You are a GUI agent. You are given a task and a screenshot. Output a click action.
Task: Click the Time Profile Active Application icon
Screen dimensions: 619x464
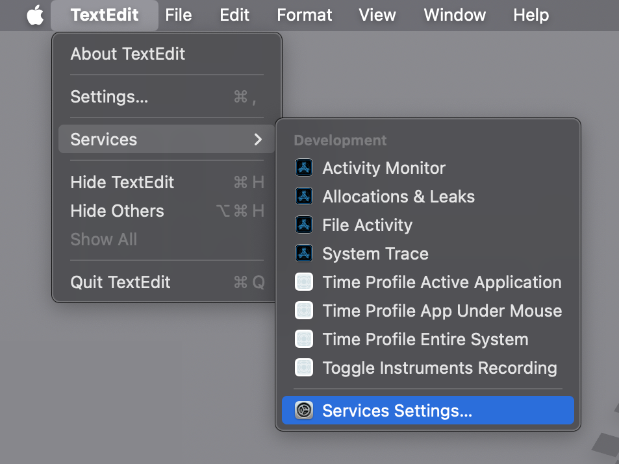(x=303, y=282)
